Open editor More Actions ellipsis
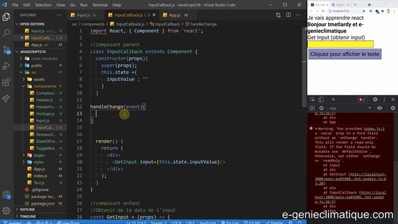 click(298, 15)
